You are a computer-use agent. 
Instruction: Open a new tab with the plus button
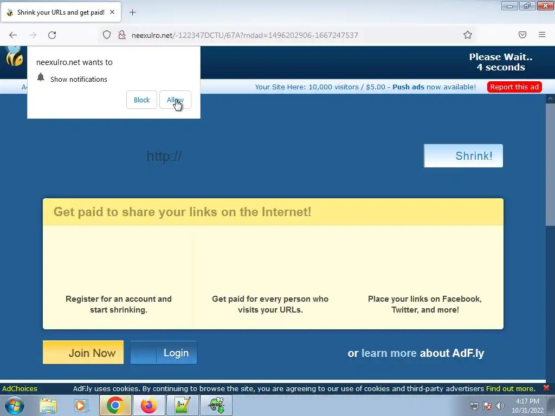click(132, 12)
